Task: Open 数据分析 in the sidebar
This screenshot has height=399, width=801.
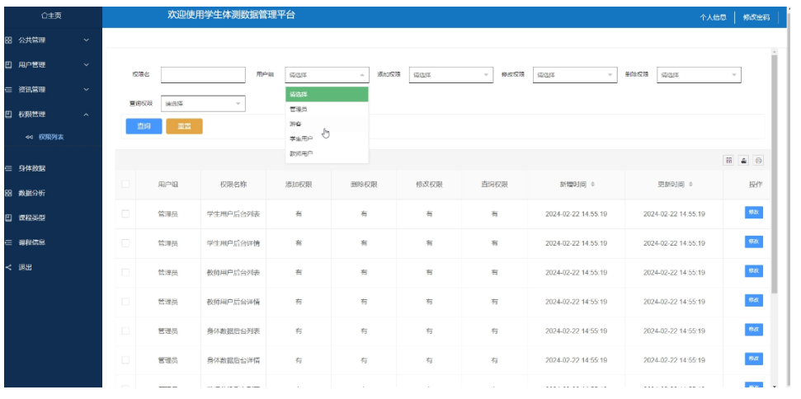Action: point(31,193)
